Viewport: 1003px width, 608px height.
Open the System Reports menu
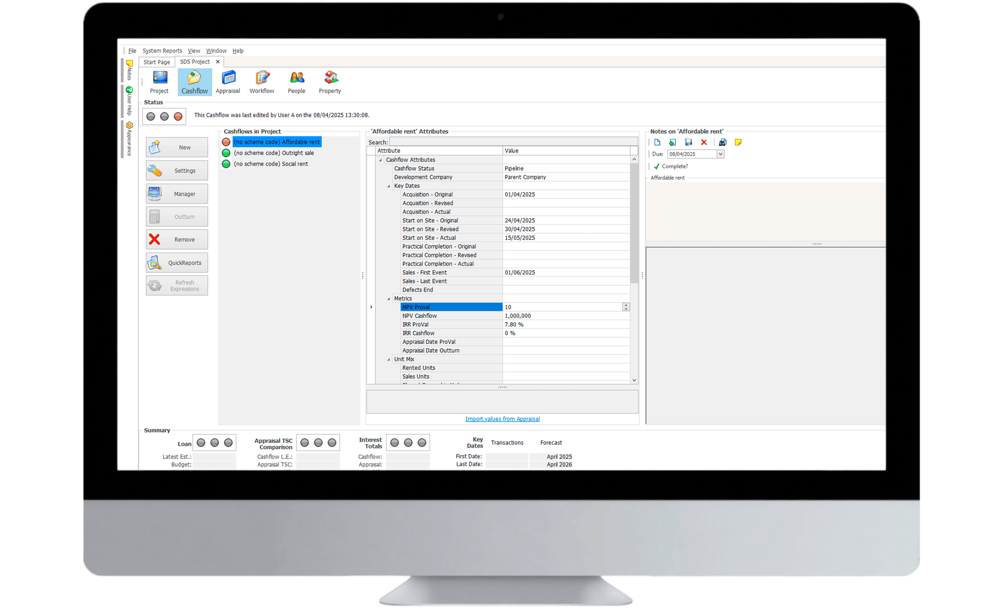pyautogui.click(x=162, y=50)
